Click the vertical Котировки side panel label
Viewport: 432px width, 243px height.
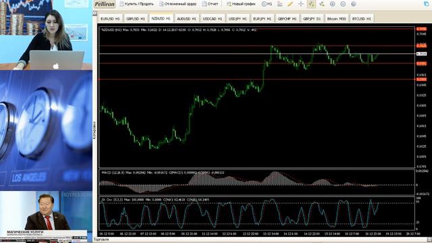94,130
